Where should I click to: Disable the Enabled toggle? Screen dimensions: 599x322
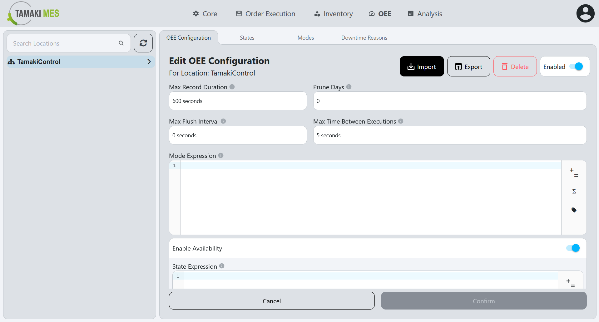tap(576, 66)
